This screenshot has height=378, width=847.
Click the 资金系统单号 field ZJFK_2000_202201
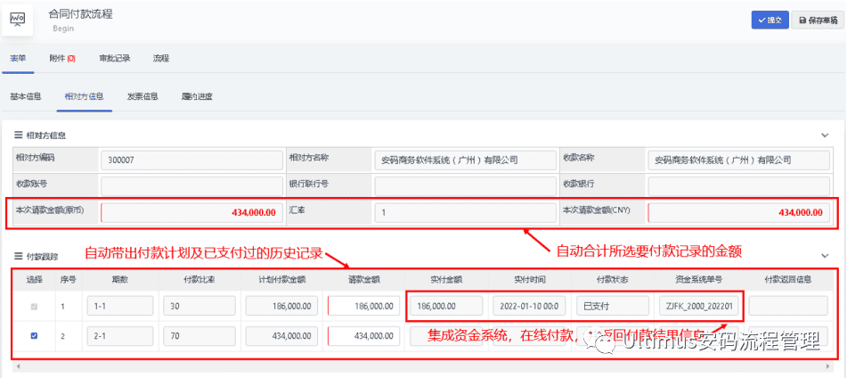(696, 306)
